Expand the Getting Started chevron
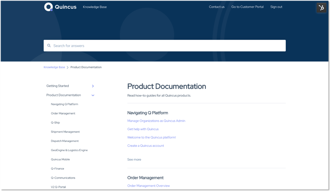 93,86
